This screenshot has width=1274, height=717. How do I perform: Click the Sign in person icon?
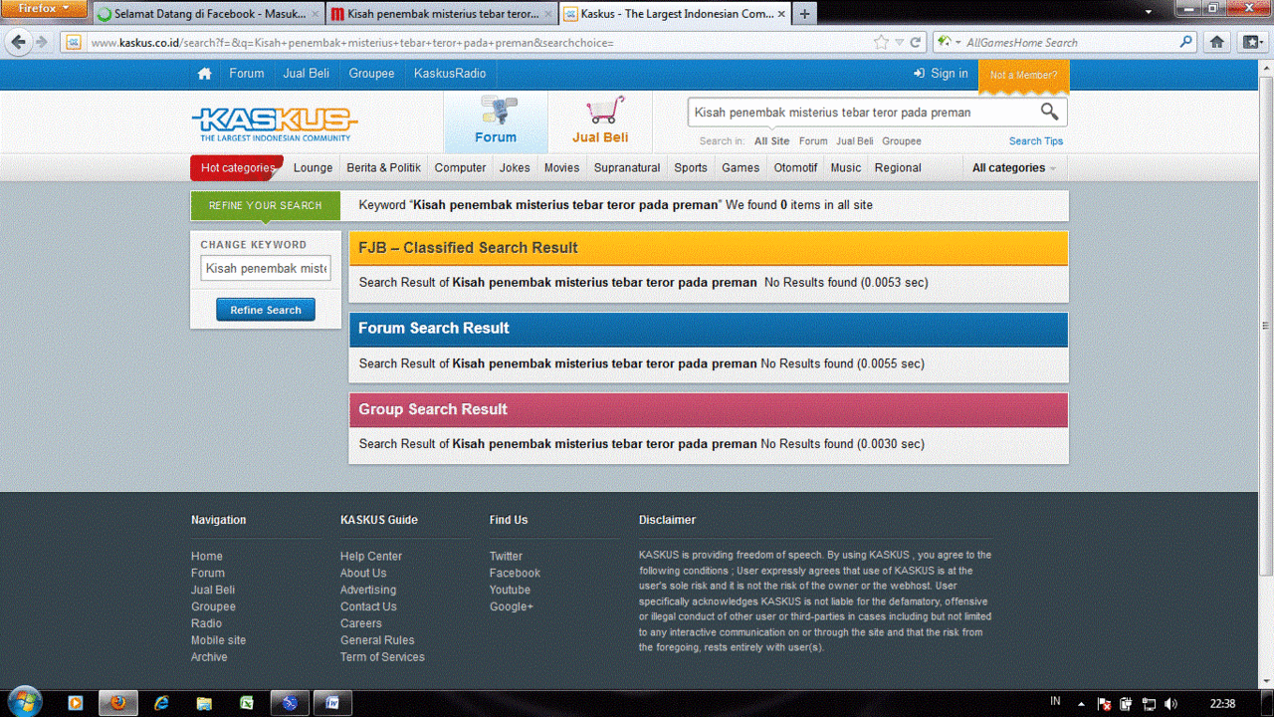tap(919, 74)
